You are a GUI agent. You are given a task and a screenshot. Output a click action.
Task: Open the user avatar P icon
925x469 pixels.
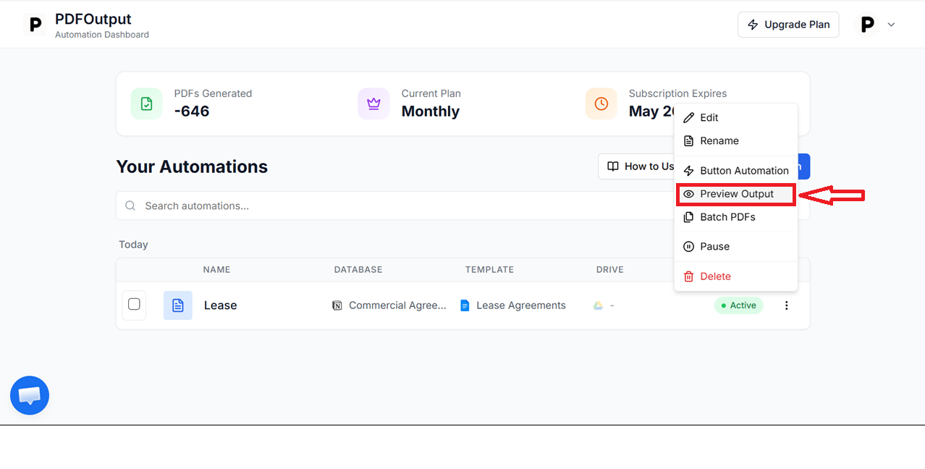click(x=867, y=25)
